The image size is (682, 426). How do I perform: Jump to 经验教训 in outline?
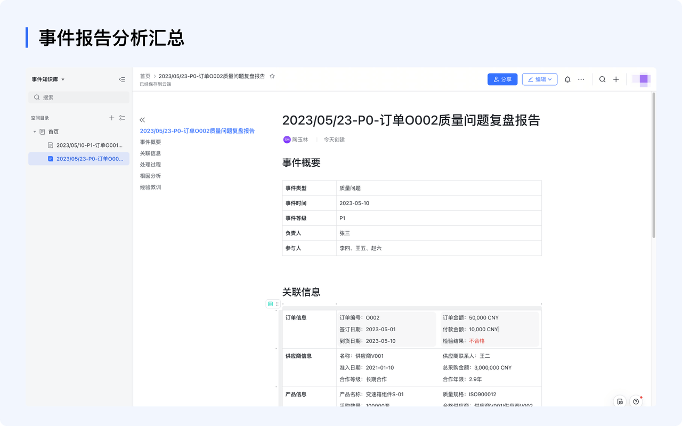150,187
